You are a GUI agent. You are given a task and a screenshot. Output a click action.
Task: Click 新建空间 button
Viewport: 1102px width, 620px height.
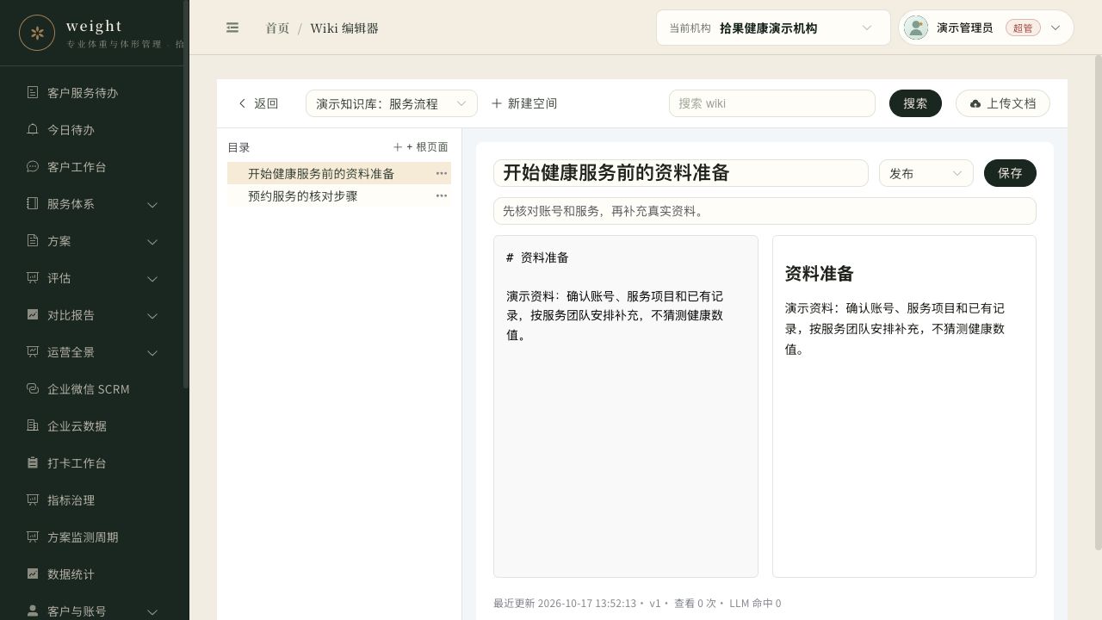[524, 103]
